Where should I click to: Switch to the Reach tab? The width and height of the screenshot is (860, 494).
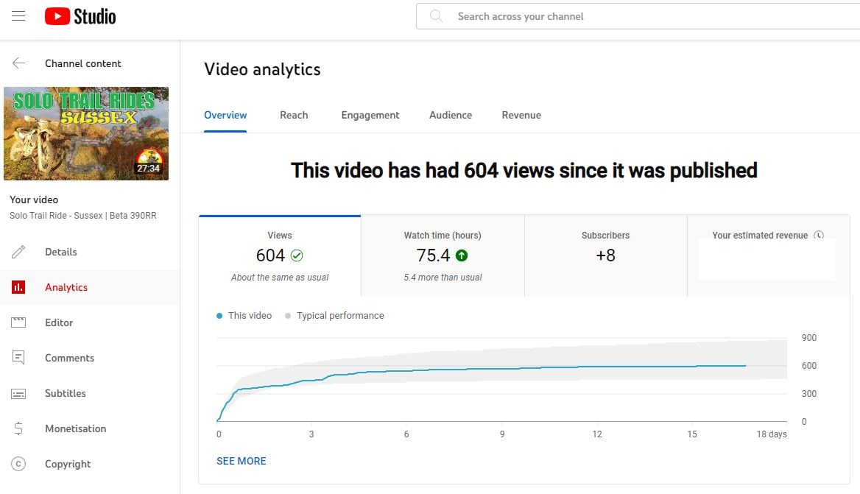coord(294,115)
